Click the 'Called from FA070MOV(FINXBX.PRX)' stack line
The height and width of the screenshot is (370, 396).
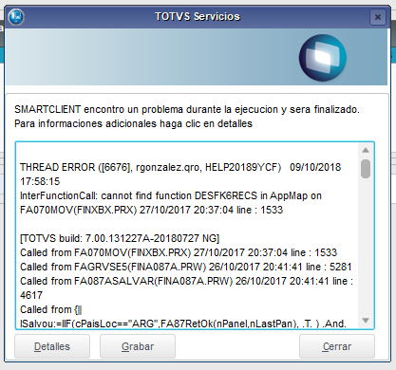point(179,252)
